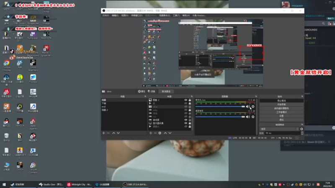Increase transition duration with stepper arrow
Image resolution: width=335 pixels, height=188 pixels.
302,132
